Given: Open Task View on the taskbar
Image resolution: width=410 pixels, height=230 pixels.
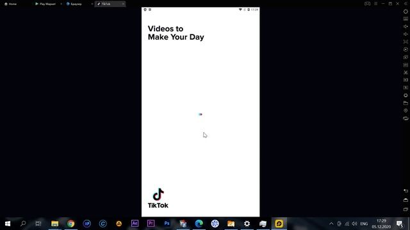Looking at the screenshot, I should pyautogui.click(x=38, y=224).
